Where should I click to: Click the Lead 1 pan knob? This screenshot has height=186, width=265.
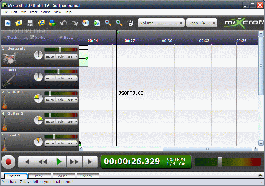[38, 142]
